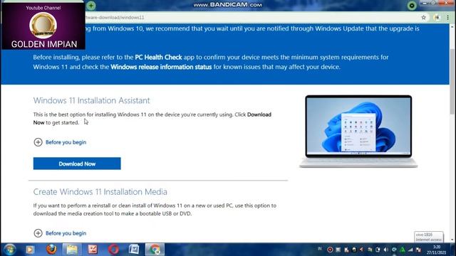This screenshot has width=456, height=256.
Task: Click the page's vertical scrollbar thumb
Action: [452, 81]
